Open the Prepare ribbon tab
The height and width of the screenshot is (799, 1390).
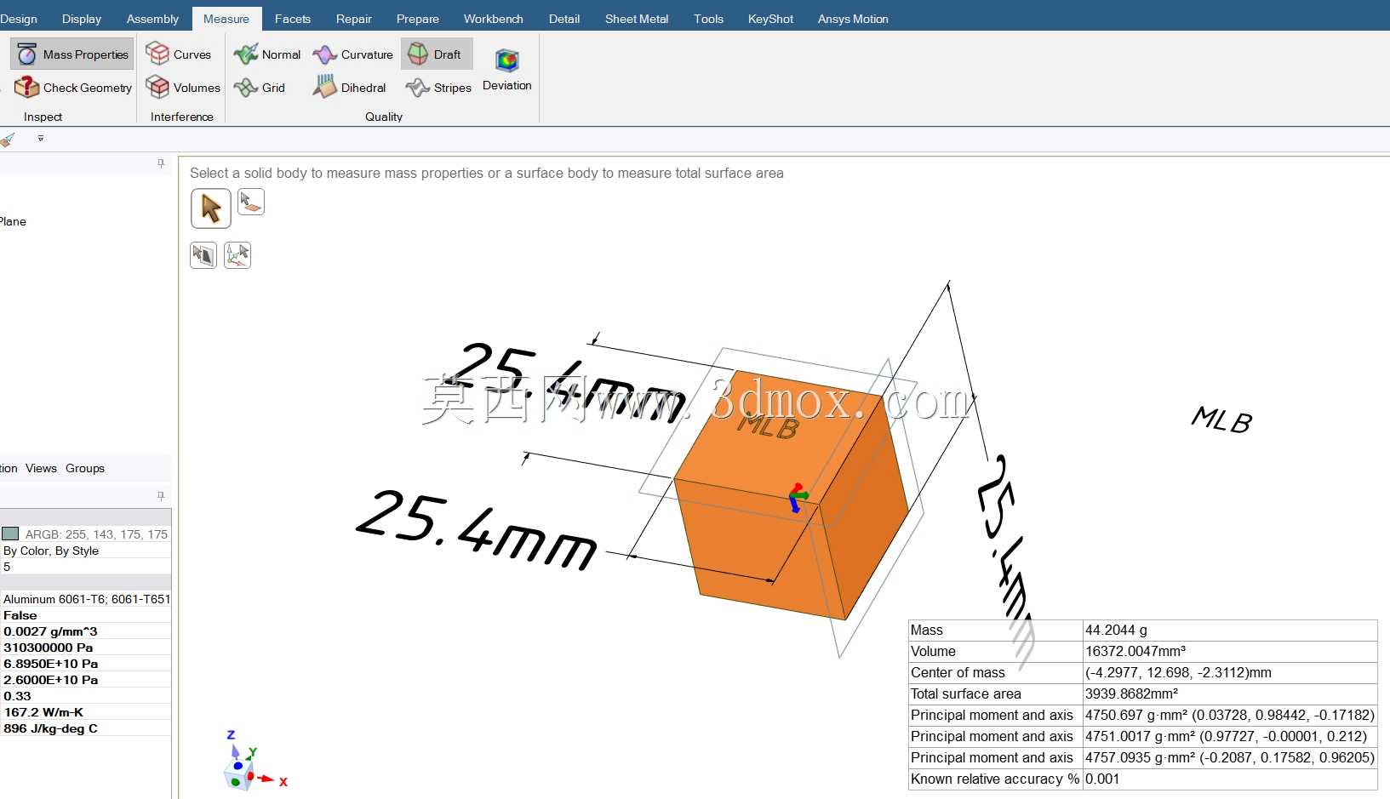coord(418,19)
